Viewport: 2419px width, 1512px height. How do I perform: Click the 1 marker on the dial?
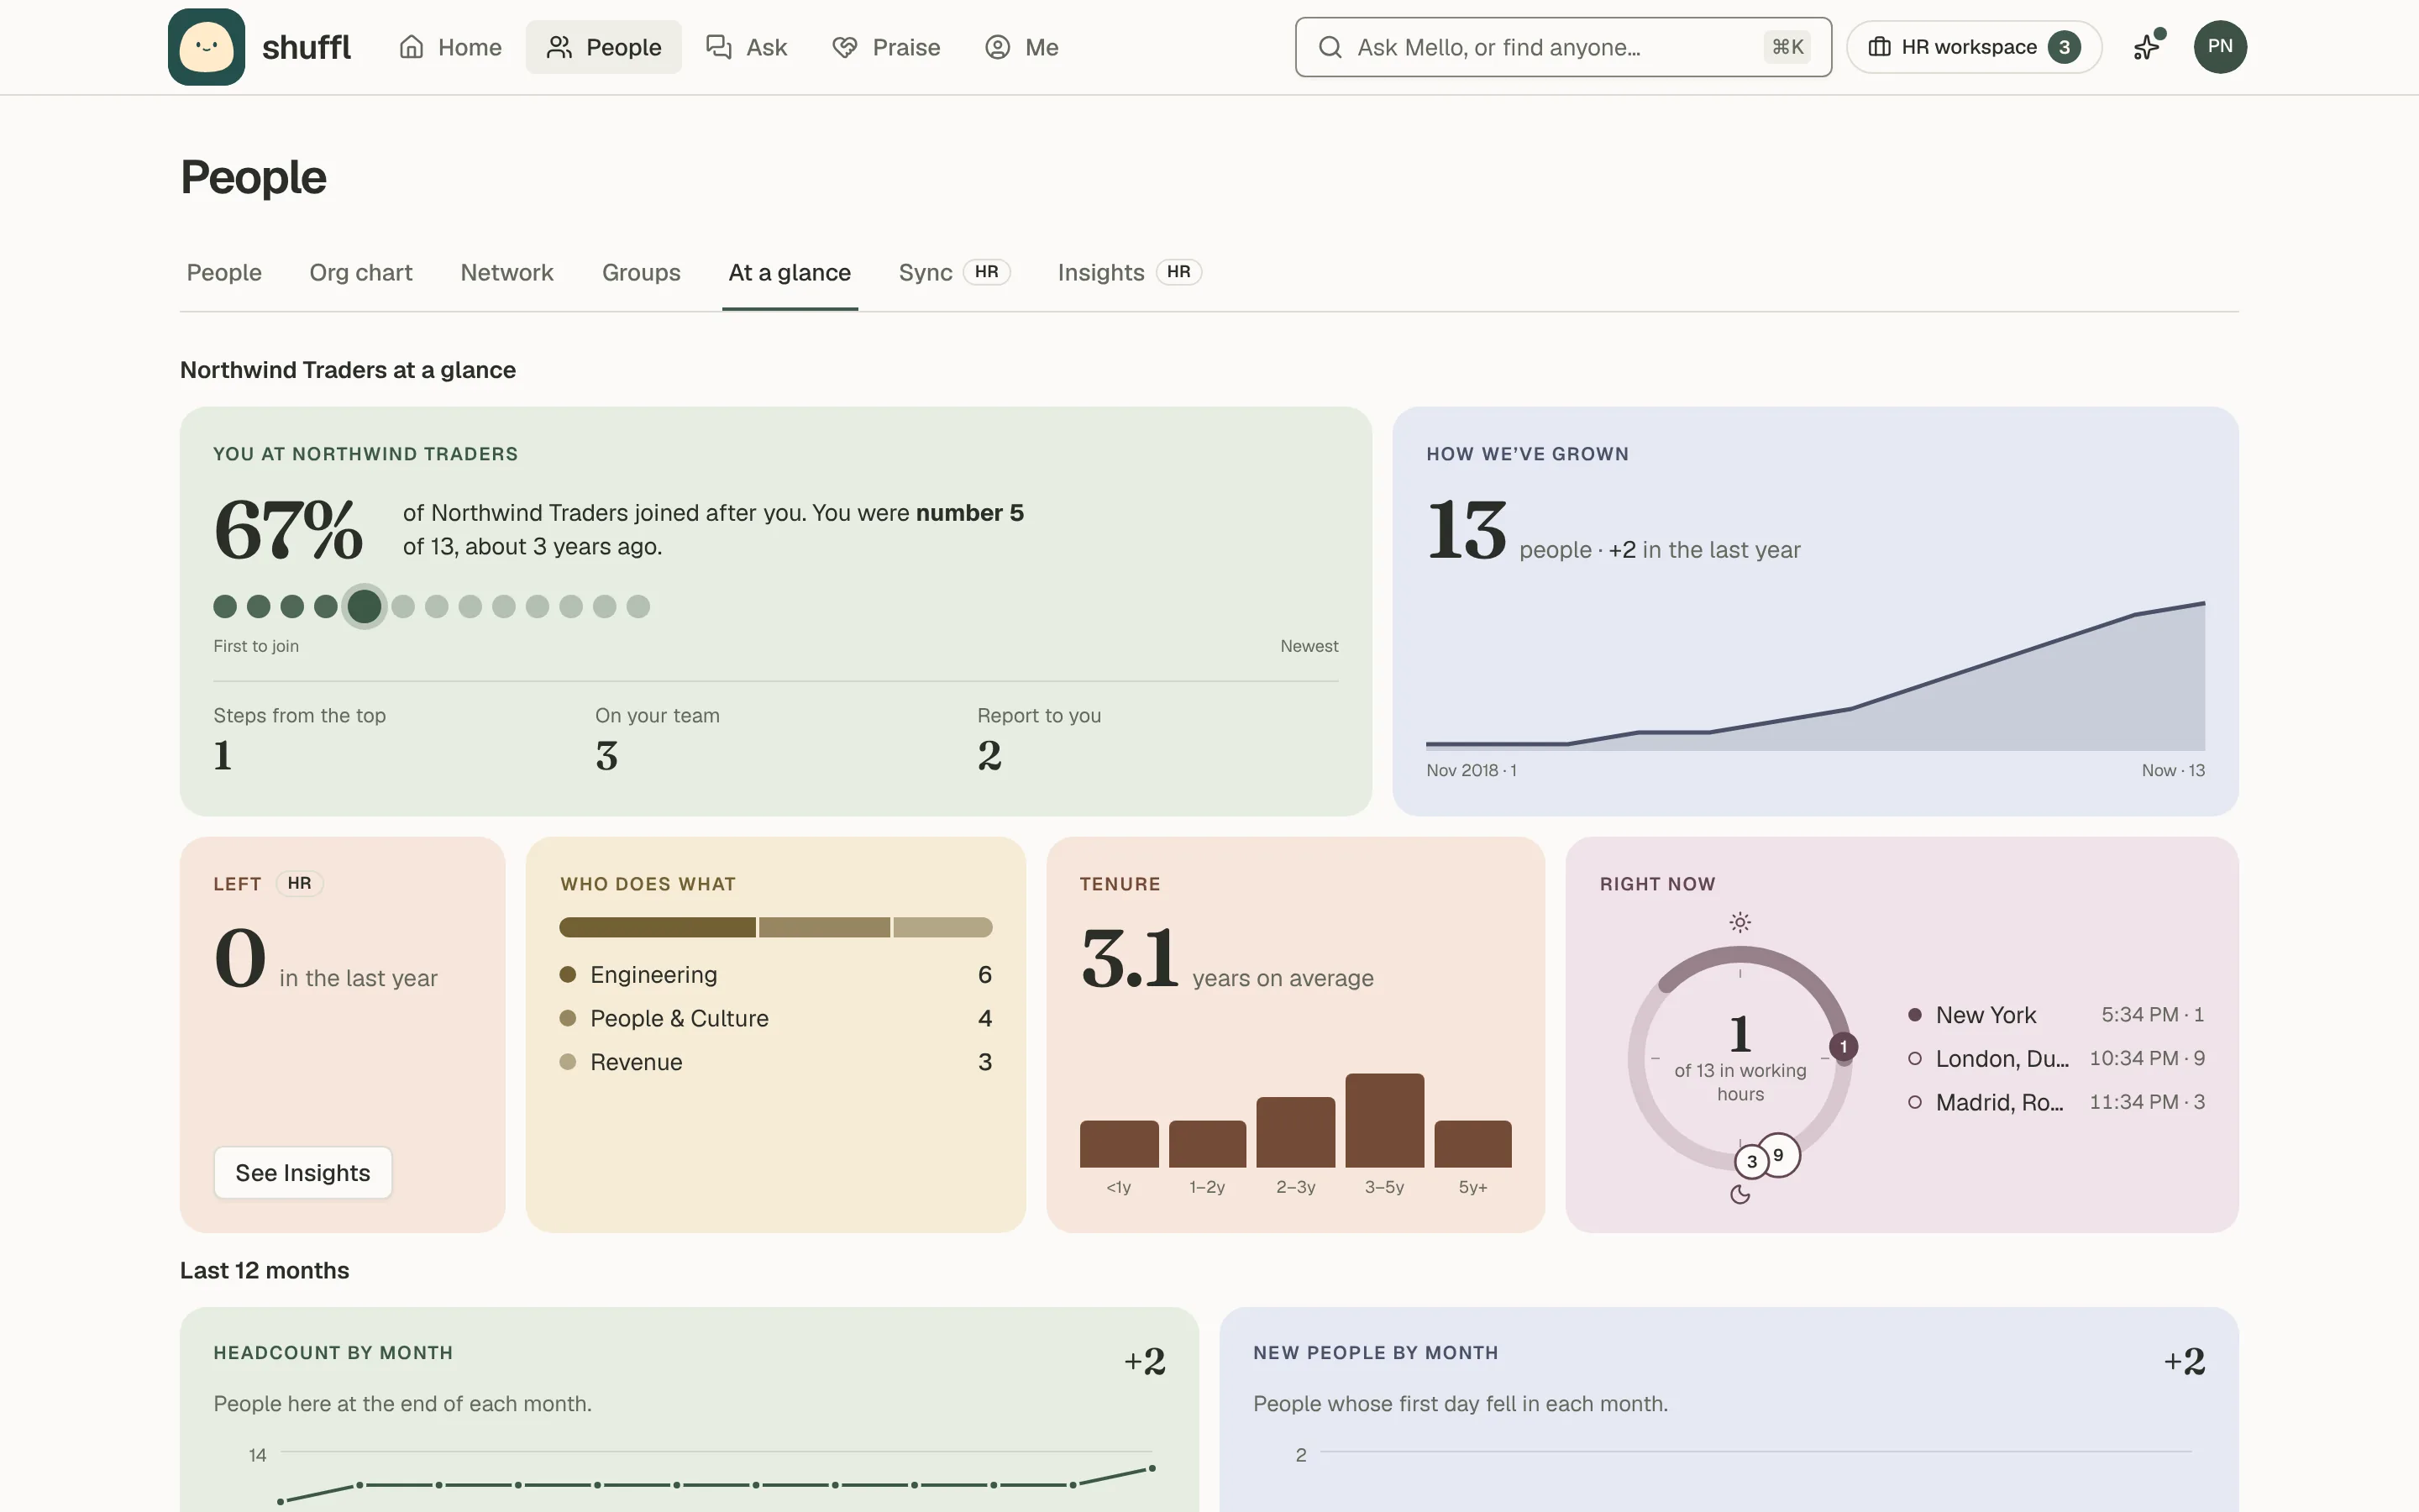click(x=1844, y=1046)
